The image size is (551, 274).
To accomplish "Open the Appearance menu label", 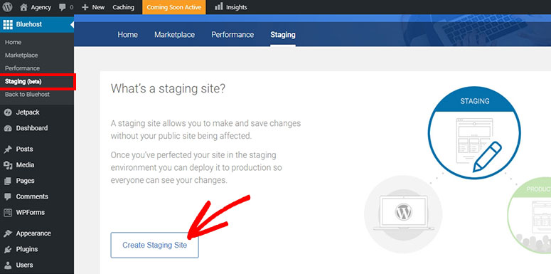I will [x=33, y=233].
